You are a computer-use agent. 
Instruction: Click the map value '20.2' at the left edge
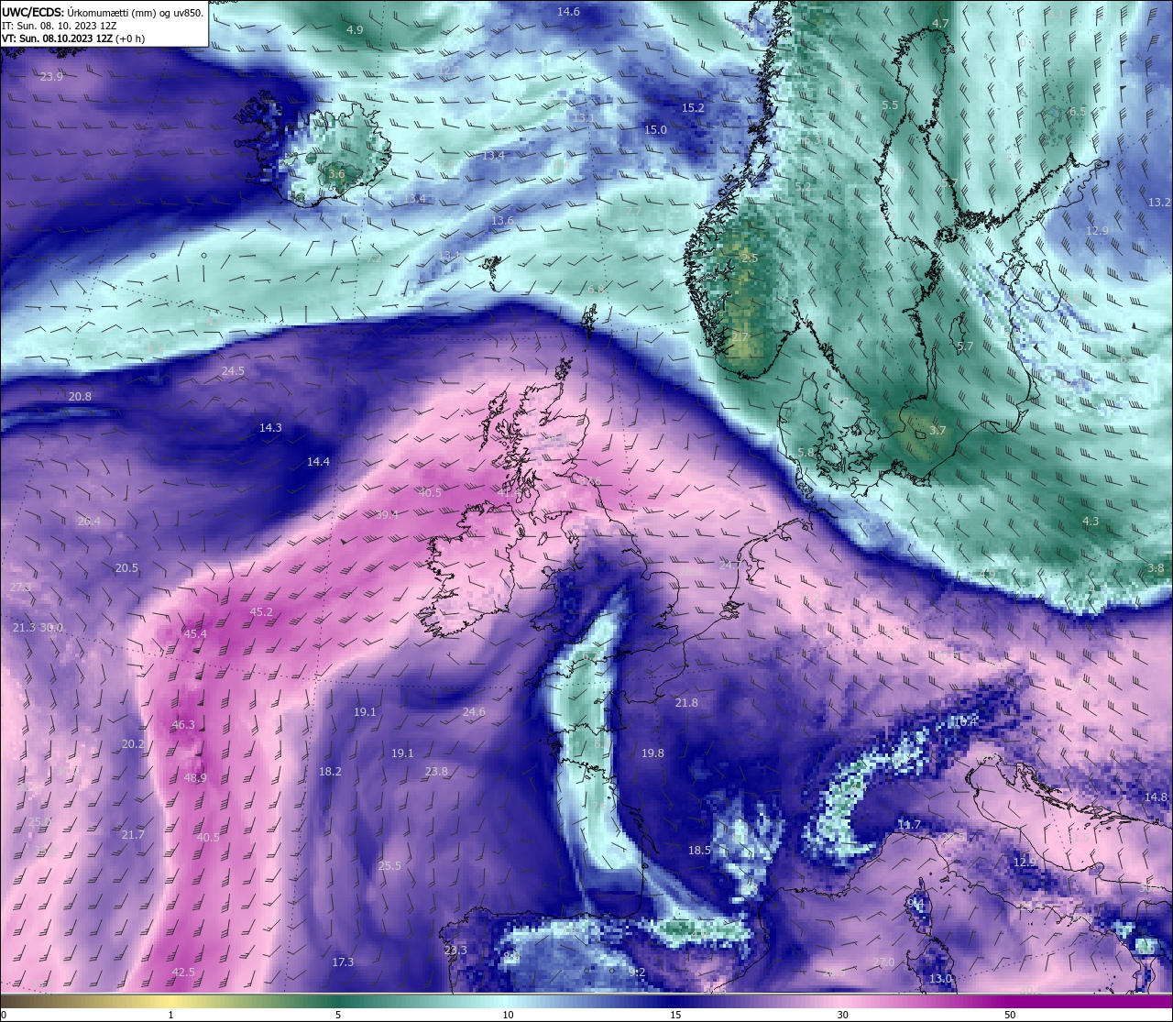pos(133,743)
